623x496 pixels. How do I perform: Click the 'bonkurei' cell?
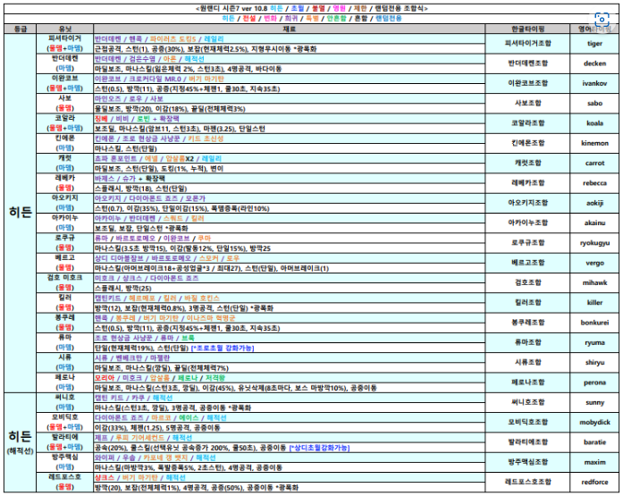pos(594,323)
